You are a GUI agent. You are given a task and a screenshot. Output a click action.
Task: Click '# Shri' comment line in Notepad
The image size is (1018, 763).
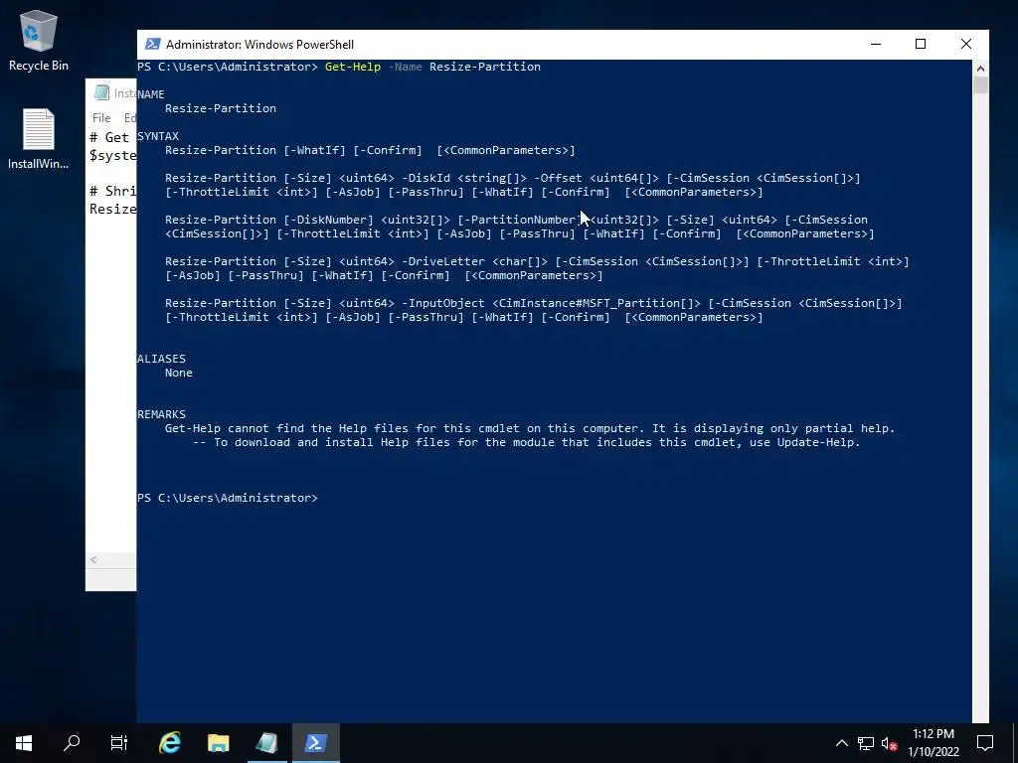click(x=113, y=191)
